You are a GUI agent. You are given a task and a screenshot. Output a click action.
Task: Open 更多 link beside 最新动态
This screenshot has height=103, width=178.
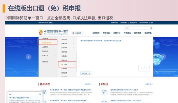88,84
